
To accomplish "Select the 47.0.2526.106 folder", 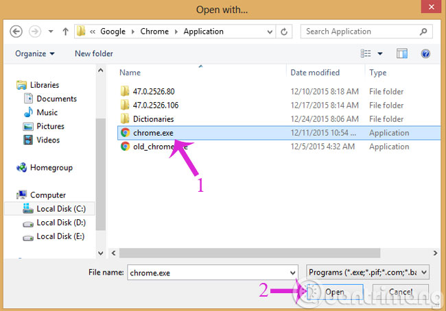I will (156, 105).
